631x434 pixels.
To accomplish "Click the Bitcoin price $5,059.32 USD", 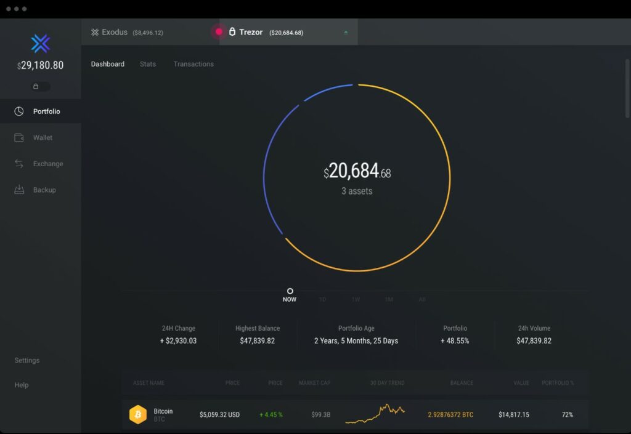I will click(220, 414).
